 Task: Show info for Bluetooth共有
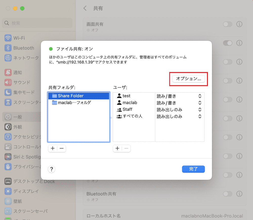(x=239, y=194)
